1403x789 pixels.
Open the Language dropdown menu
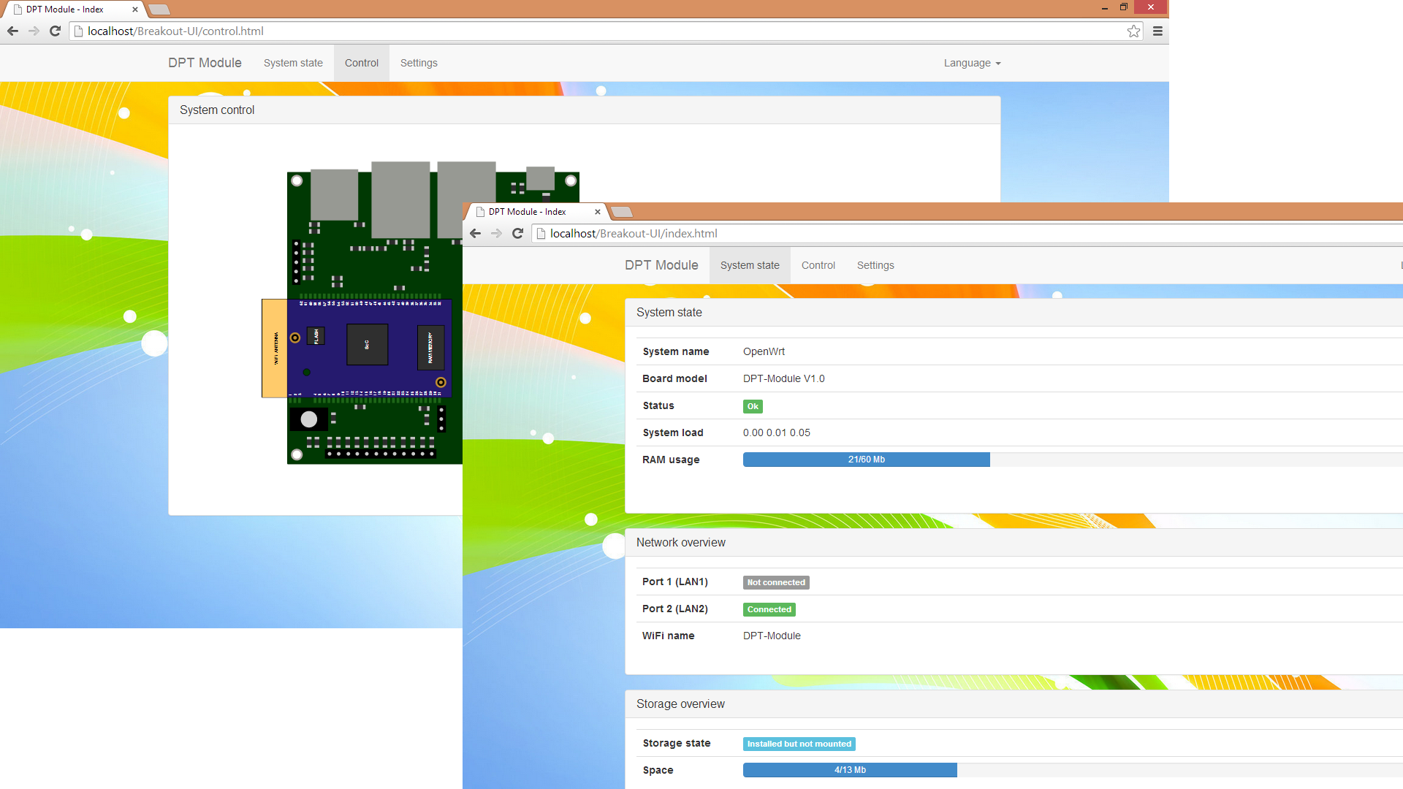(x=972, y=63)
